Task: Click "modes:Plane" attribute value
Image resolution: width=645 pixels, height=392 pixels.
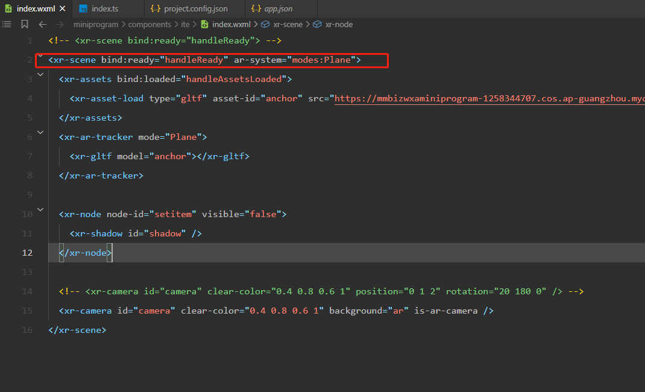Action: (321, 60)
